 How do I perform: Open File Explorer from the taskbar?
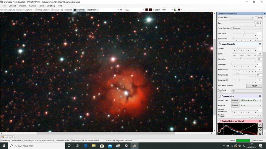click(94, 146)
